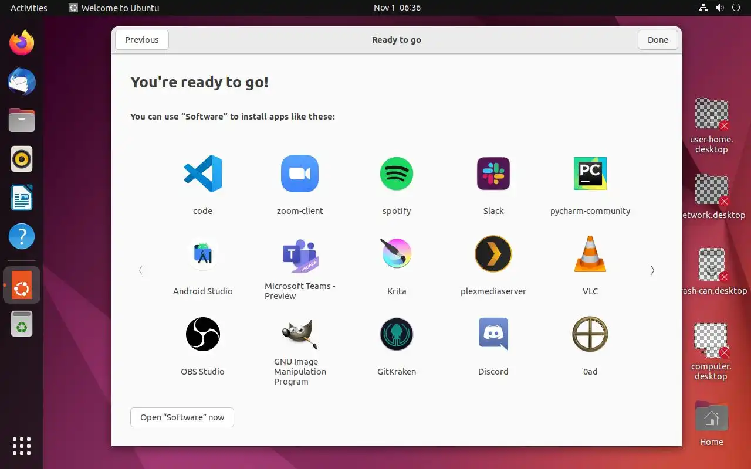Launch Thunderbird Mail from the dock
751x469 pixels.
pos(22,81)
